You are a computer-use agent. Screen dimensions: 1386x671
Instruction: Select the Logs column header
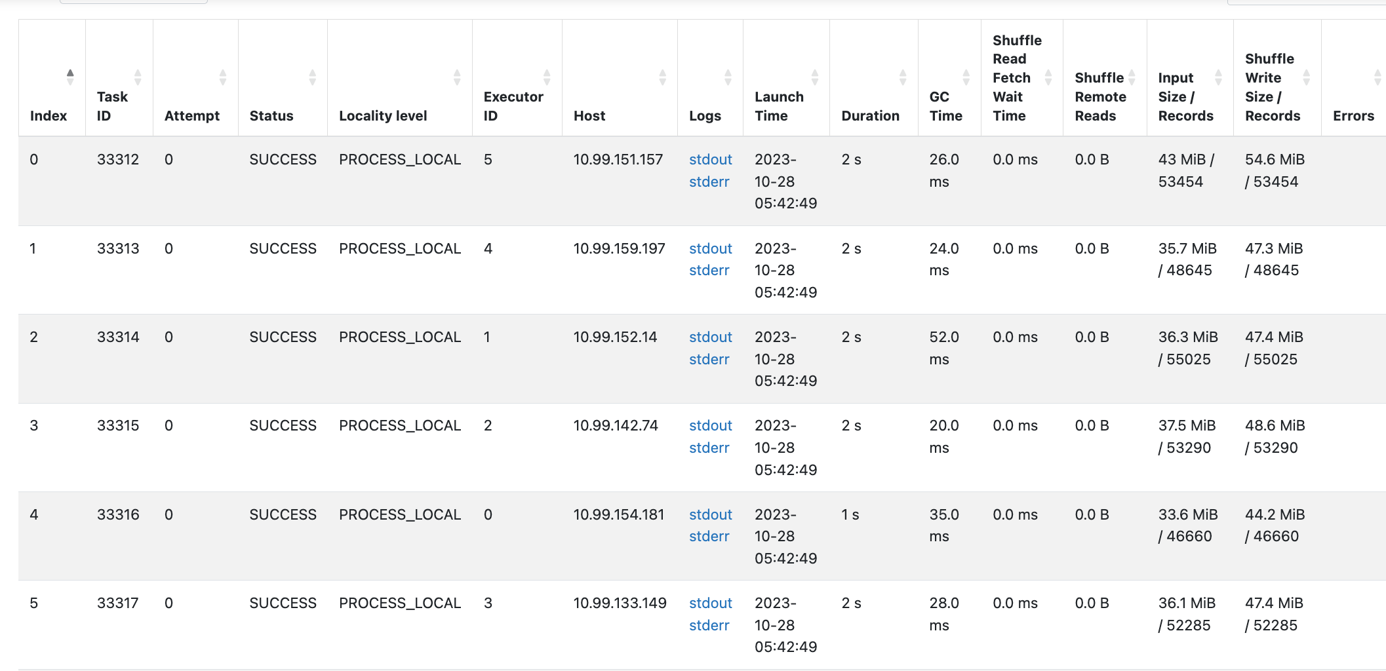(x=705, y=115)
